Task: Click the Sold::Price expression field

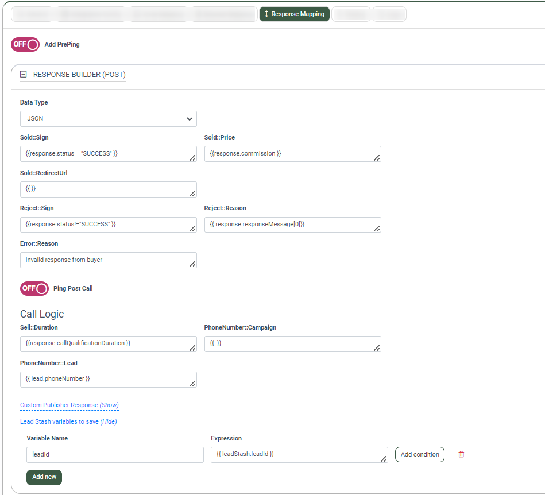Action: click(x=293, y=154)
